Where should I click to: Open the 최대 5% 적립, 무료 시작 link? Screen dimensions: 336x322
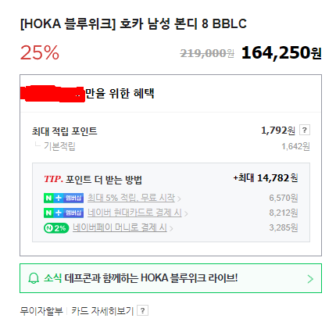tap(131, 198)
